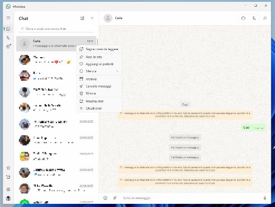Open the hamburger navigation menu
The width and height of the screenshot is (275, 207).
pos(8,18)
